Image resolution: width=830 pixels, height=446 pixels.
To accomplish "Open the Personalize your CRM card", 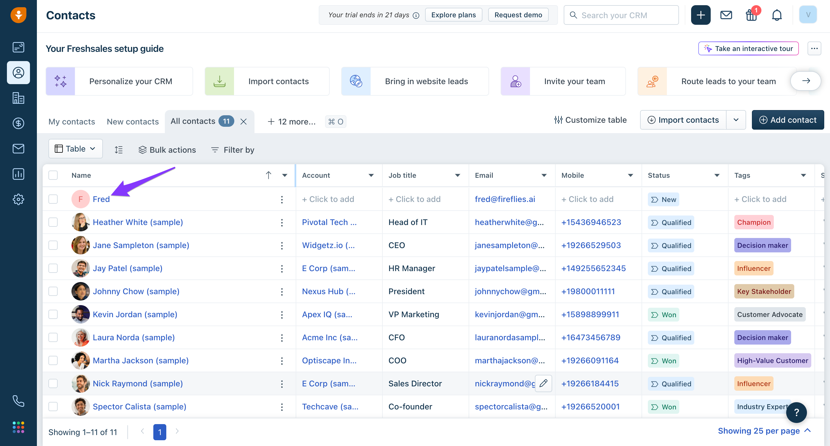I will click(119, 81).
